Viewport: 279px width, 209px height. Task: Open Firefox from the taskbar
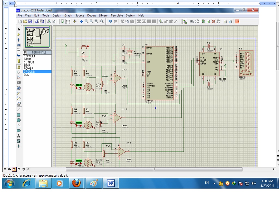(x=76, y=183)
